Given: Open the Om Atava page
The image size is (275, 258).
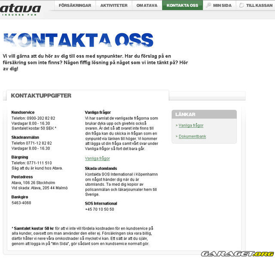Looking at the screenshot, I should click(147, 5).
